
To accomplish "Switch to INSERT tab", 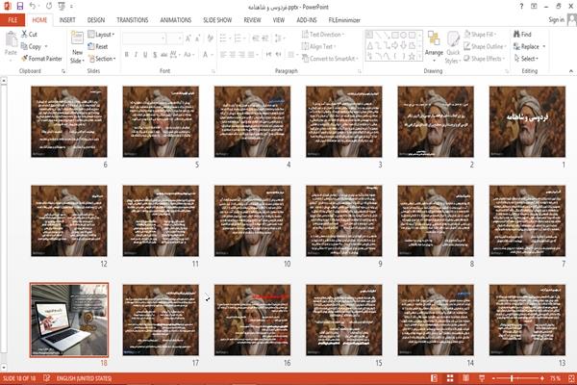I will tap(67, 20).
